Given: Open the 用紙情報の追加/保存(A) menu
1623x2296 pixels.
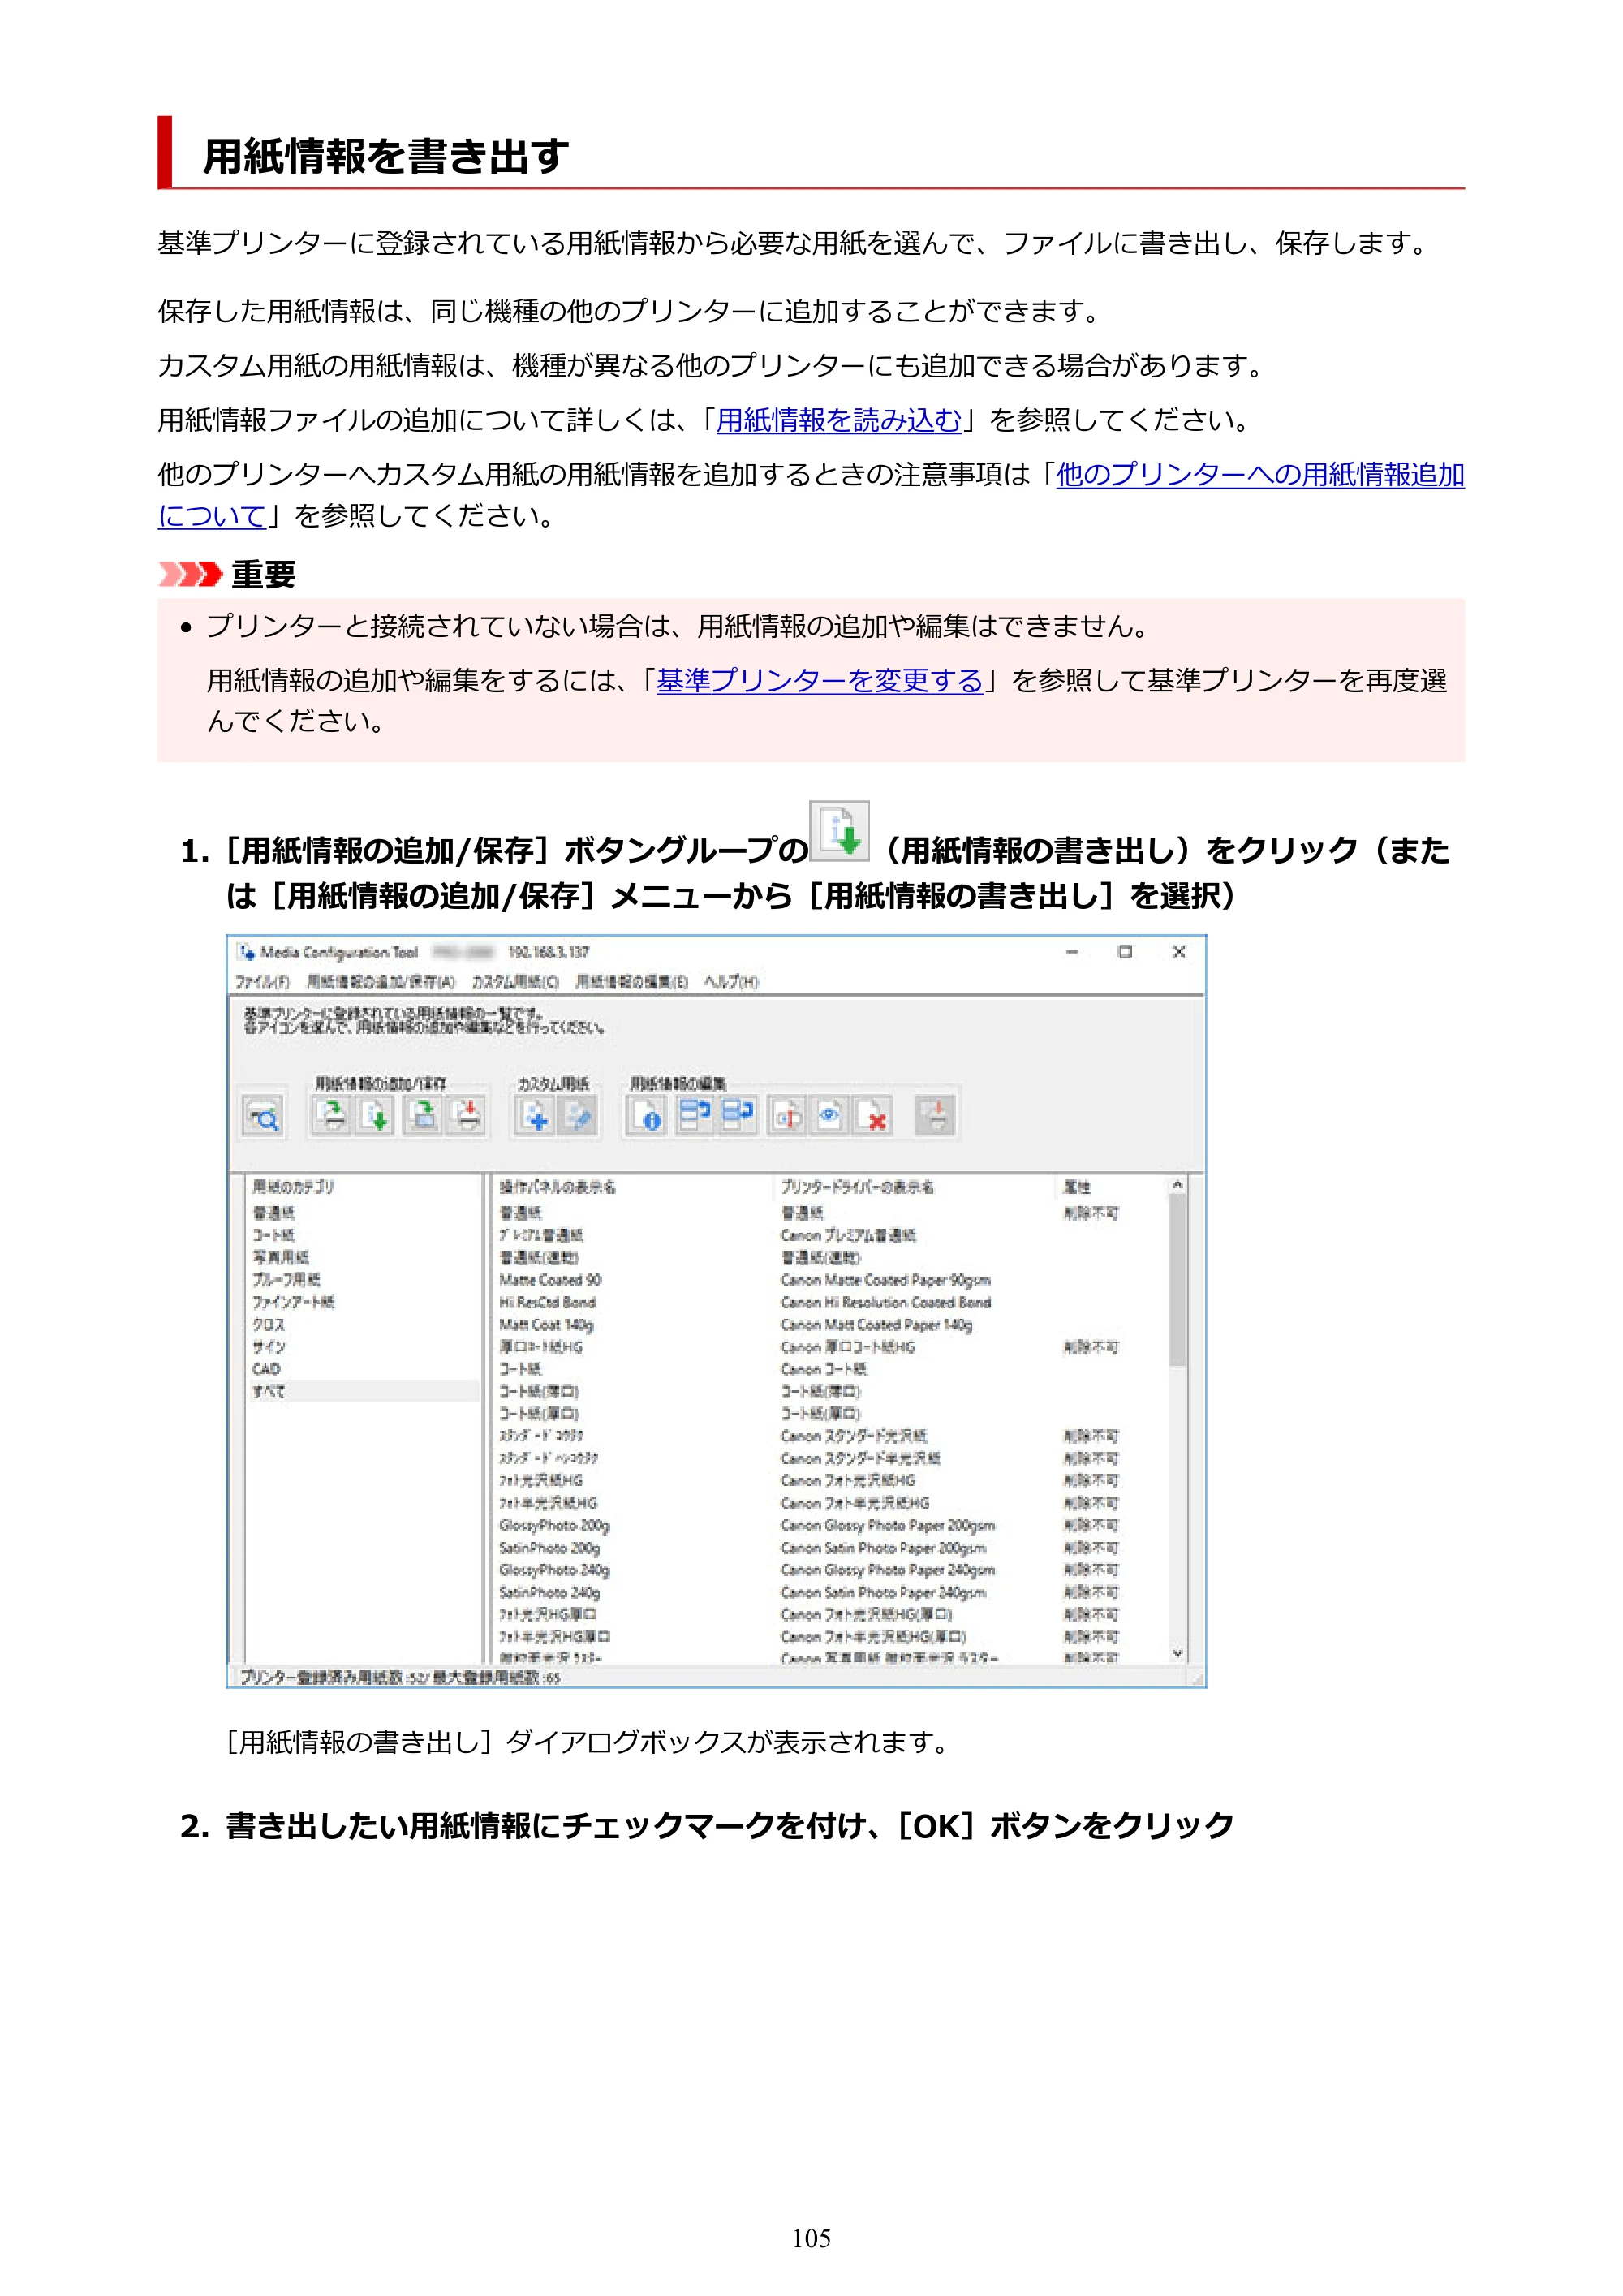Looking at the screenshot, I should pyautogui.click(x=380, y=982).
